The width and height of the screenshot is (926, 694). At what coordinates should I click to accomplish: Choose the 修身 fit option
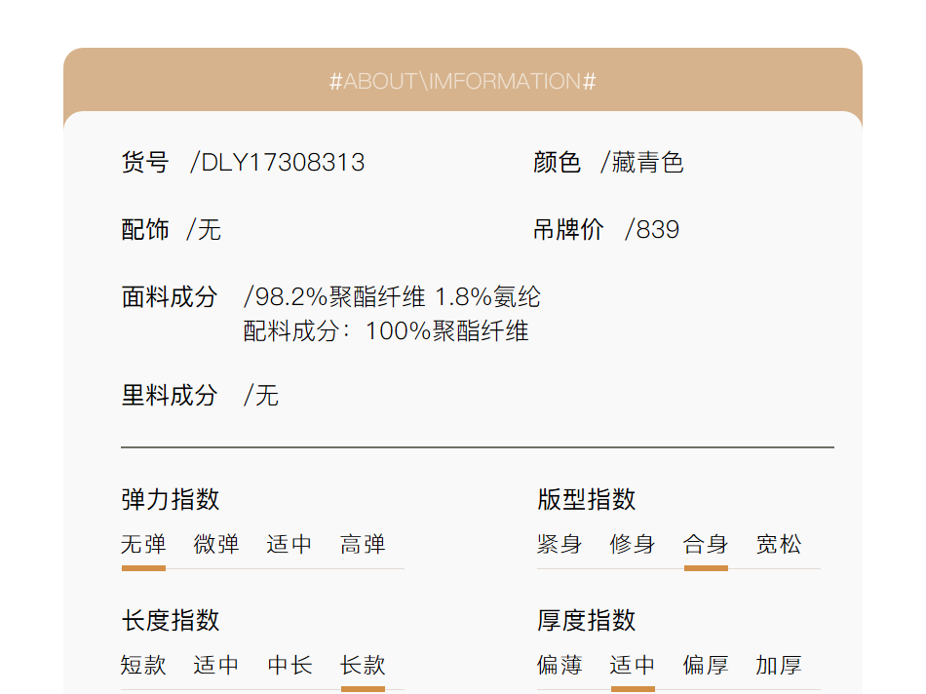(633, 545)
